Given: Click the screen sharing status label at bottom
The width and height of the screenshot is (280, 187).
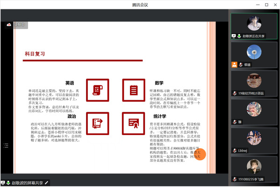Looking at the screenshot, I should click(27, 183).
